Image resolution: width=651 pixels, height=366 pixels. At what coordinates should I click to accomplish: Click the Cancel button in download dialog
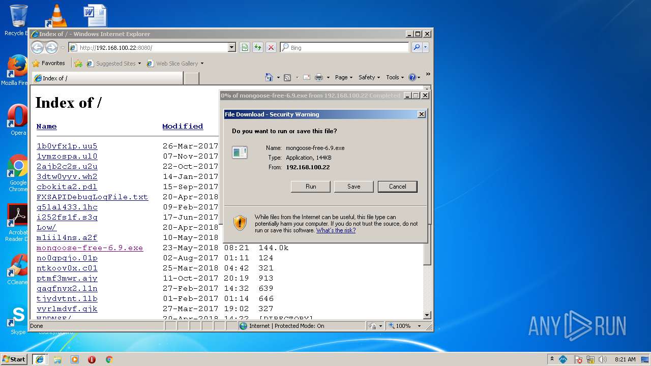click(398, 187)
